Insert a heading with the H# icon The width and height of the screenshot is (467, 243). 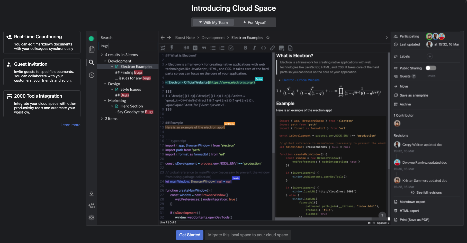(x=186, y=48)
